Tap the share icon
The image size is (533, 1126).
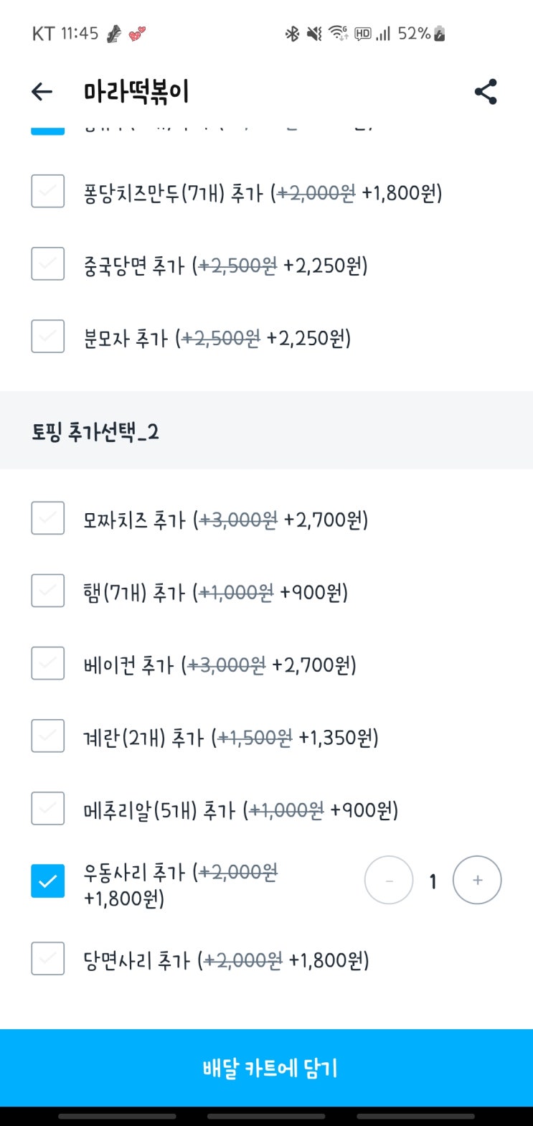[x=486, y=92]
